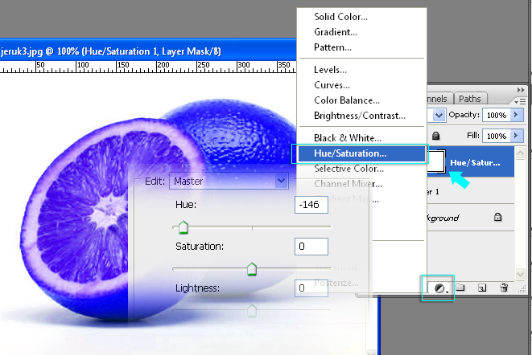Image resolution: width=532 pixels, height=355 pixels.
Task: Click the lock-all padlock icon near Fill
Action: coord(436,136)
